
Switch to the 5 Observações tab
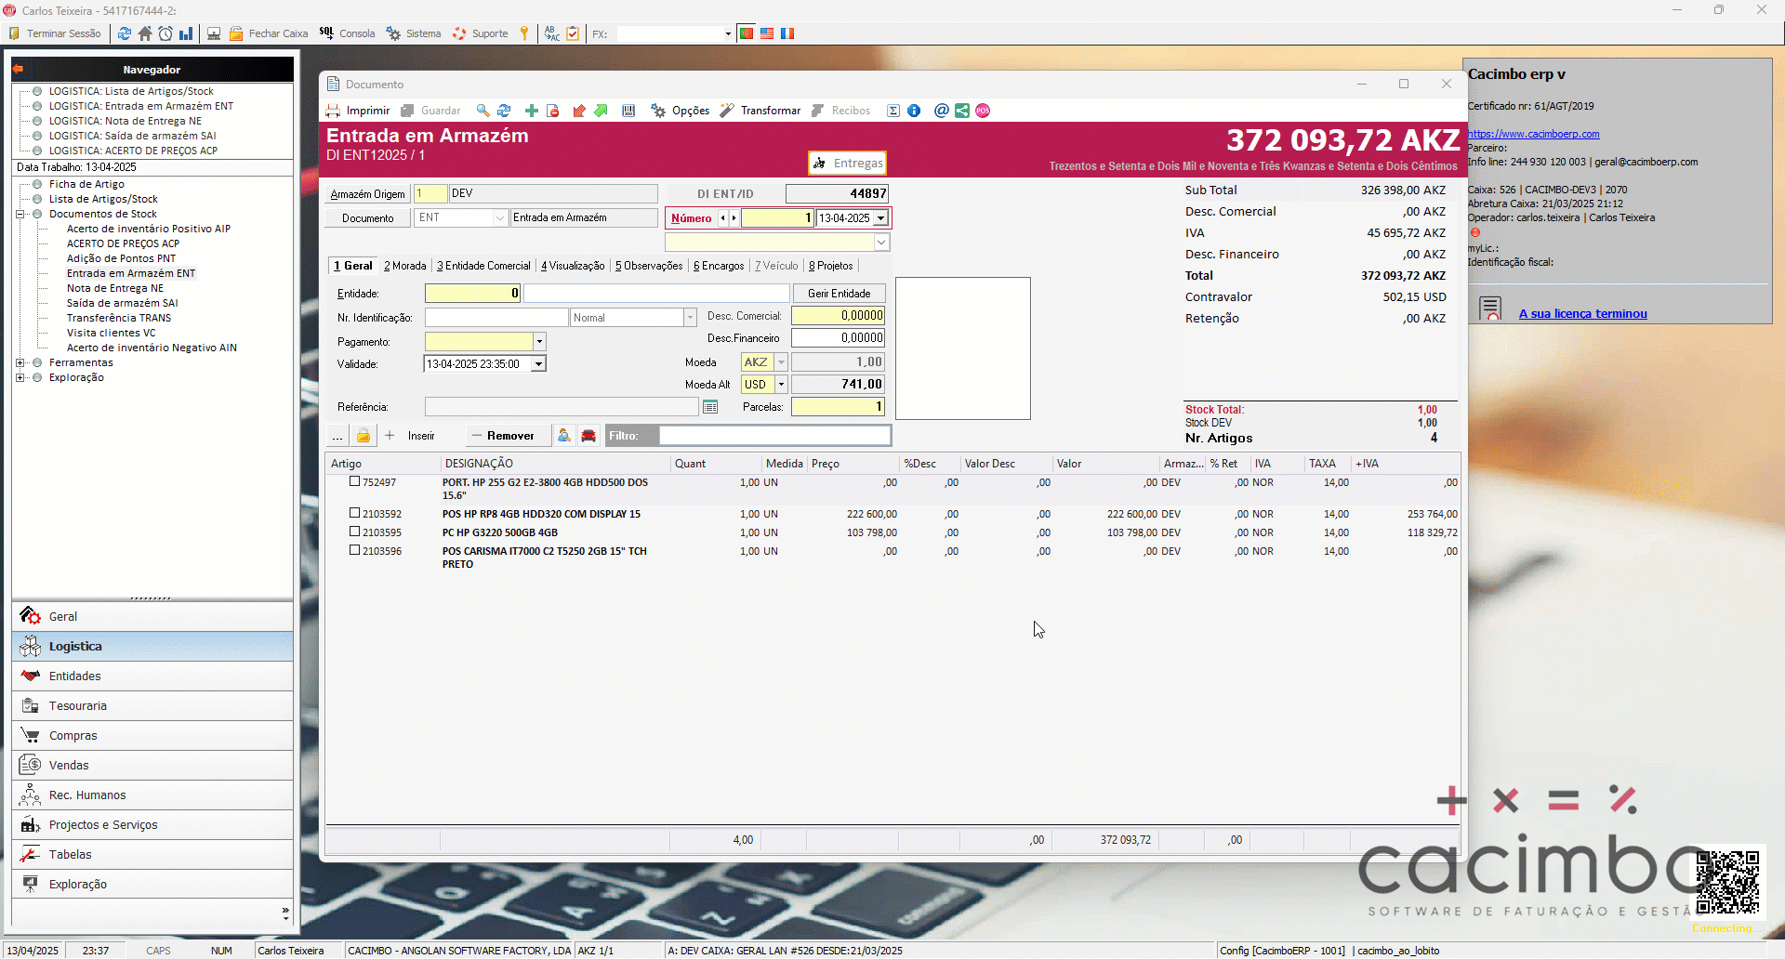(x=649, y=266)
